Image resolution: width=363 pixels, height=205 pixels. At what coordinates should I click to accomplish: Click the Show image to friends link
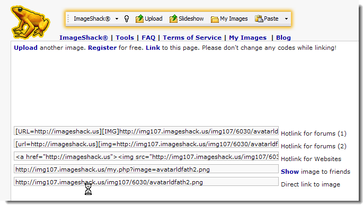pos(290,172)
